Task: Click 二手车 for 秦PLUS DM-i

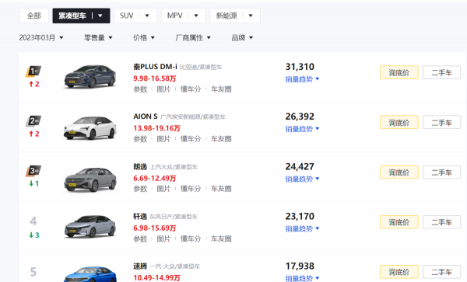Action: point(441,72)
